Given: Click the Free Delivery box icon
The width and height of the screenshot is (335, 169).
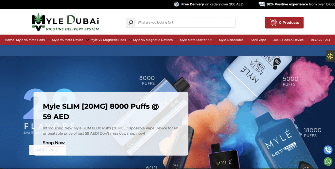Looking at the screenshot, I should coord(176,4).
